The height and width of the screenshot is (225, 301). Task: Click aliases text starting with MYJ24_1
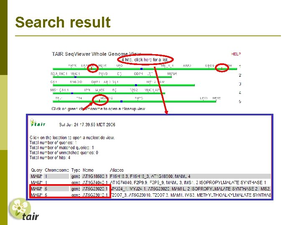point(191,189)
